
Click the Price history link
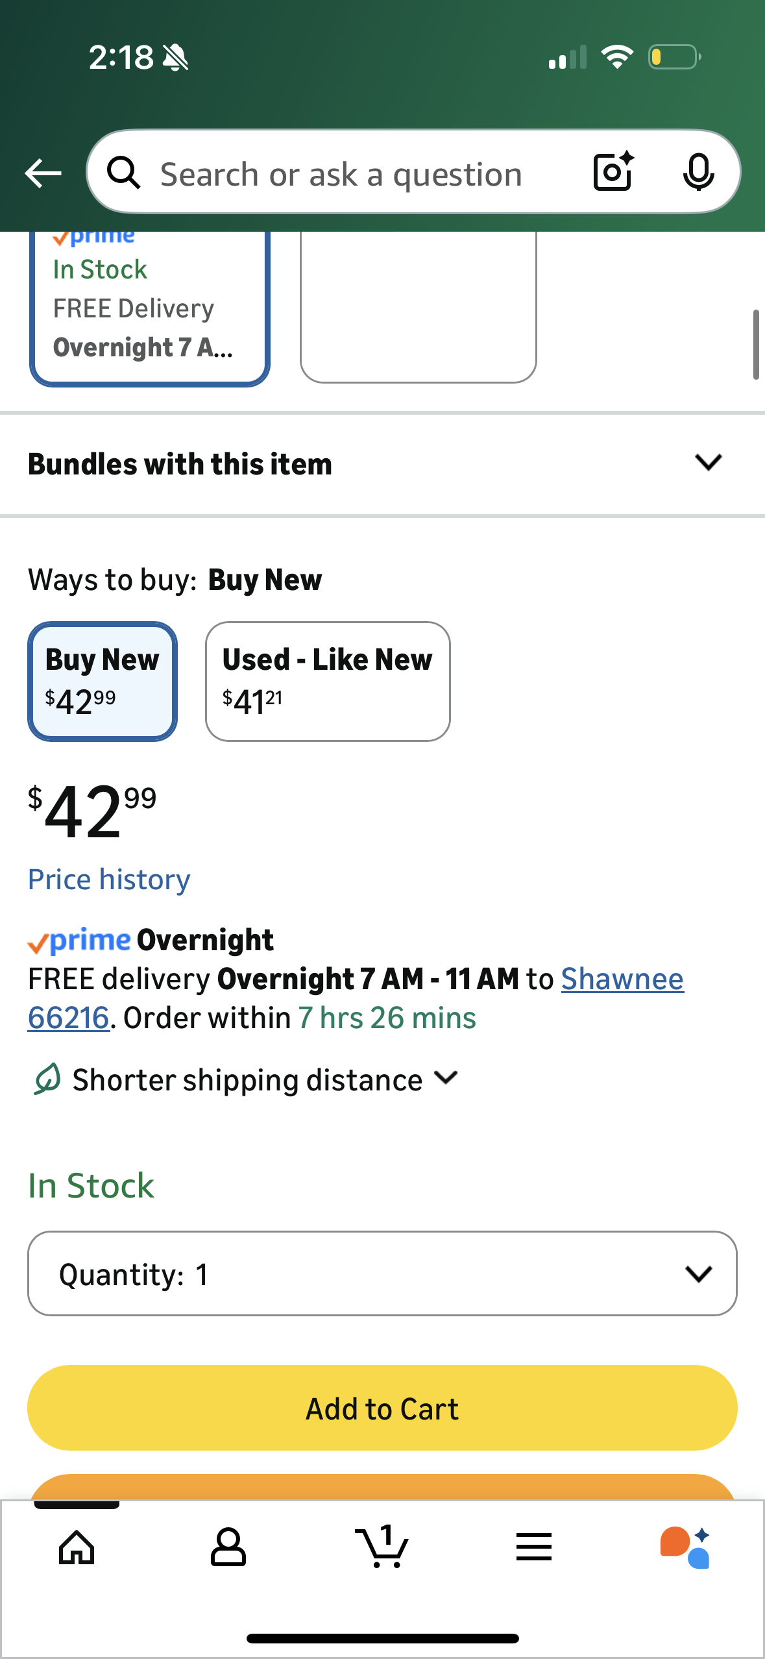(109, 879)
